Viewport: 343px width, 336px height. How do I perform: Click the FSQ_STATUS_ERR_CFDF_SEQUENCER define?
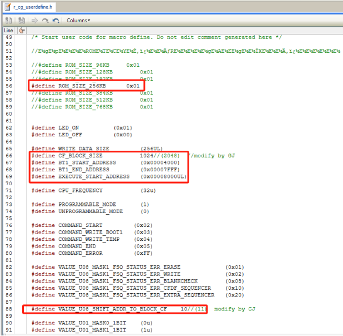coord(138,288)
